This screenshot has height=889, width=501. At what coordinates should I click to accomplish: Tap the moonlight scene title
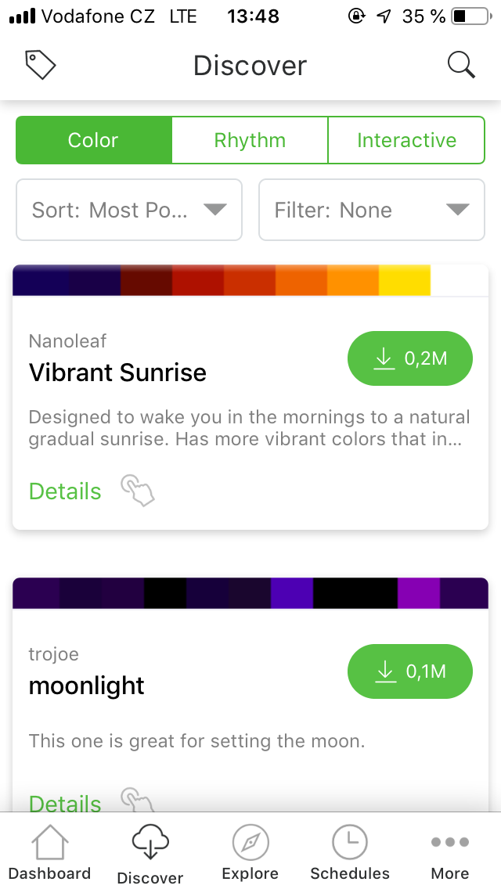(x=87, y=686)
